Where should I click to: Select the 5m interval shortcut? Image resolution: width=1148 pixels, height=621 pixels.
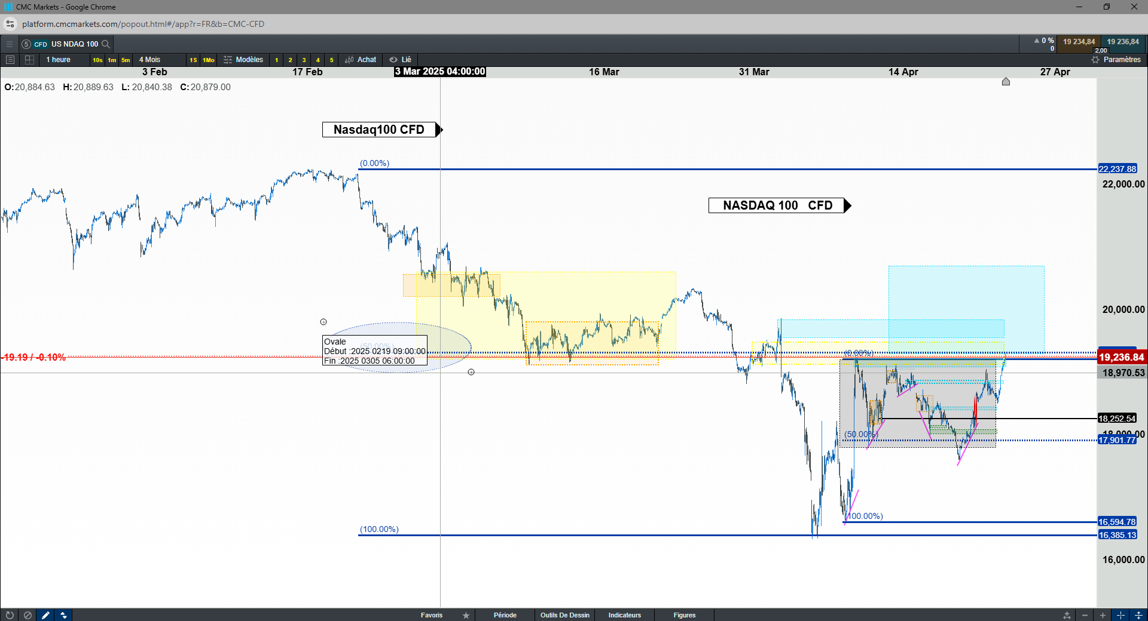[x=126, y=60]
